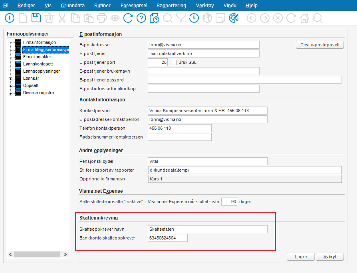Open the Vindu menu
The height and width of the screenshot is (273, 357).
230,6
